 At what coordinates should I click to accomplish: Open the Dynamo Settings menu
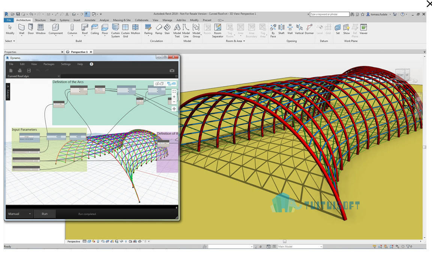66,64
